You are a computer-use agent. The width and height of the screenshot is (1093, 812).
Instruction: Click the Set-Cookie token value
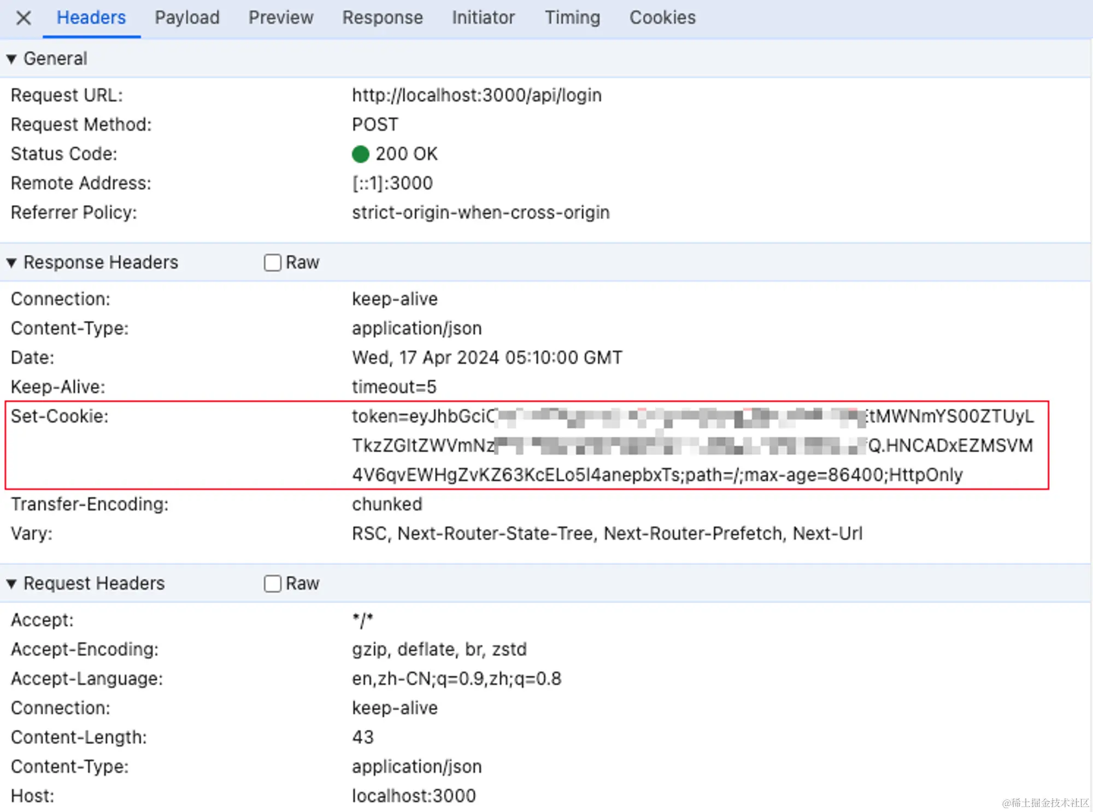692,445
